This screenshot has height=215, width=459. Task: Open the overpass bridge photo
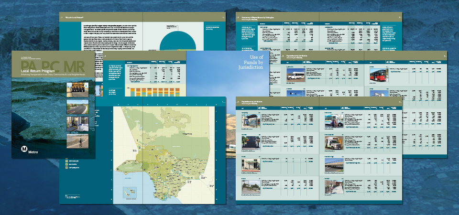334,167
